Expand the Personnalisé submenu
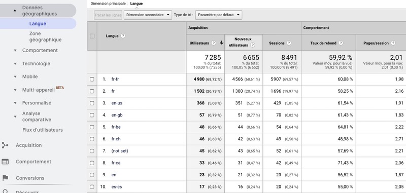Screen dimensions: 406x193 tap(15, 103)
